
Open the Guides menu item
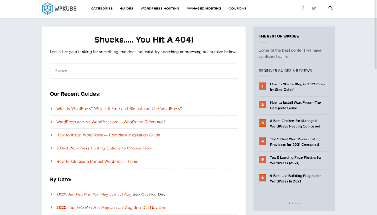(126, 8)
